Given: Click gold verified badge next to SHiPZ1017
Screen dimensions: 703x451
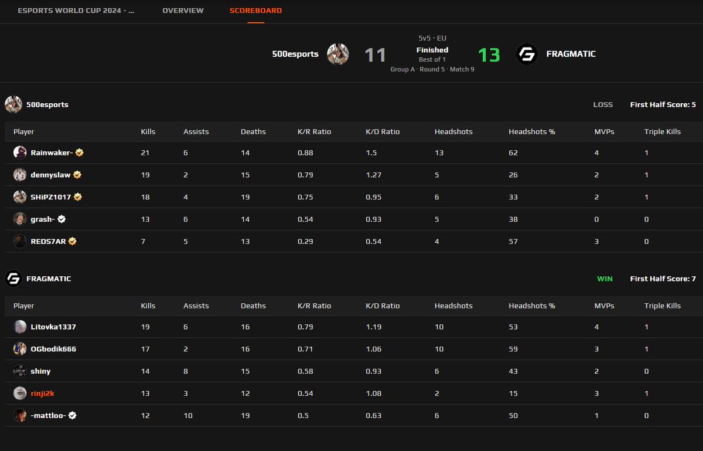Looking at the screenshot, I should [x=77, y=197].
